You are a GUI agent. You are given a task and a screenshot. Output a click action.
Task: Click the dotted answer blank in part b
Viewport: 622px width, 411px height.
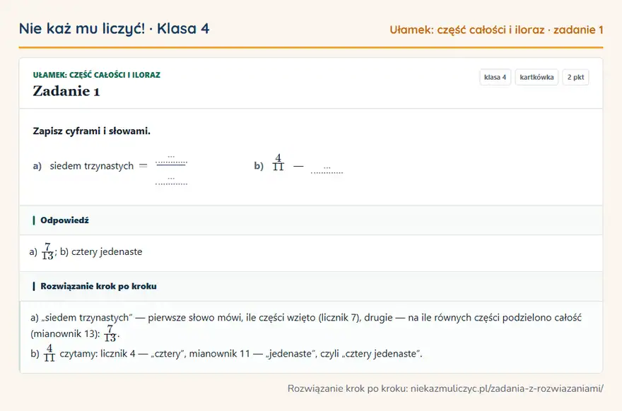tap(327, 169)
